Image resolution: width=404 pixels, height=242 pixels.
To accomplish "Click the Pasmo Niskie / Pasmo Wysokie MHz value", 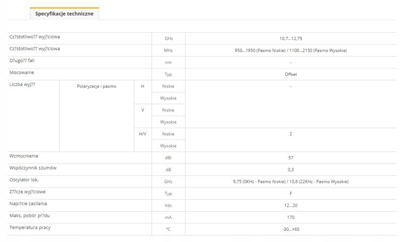I will pos(291,51).
